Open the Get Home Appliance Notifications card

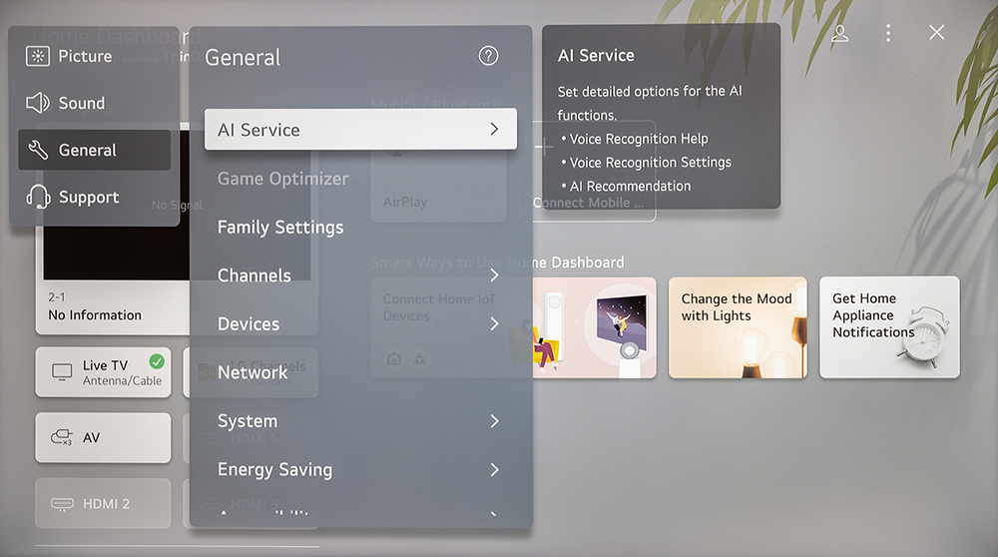tap(889, 327)
